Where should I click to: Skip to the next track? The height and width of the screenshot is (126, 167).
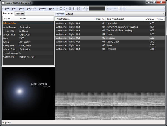[x=78, y=9]
